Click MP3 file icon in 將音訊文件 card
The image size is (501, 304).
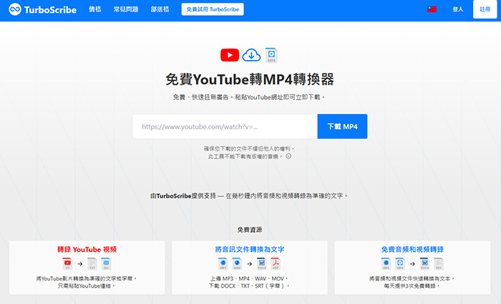pos(223,263)
